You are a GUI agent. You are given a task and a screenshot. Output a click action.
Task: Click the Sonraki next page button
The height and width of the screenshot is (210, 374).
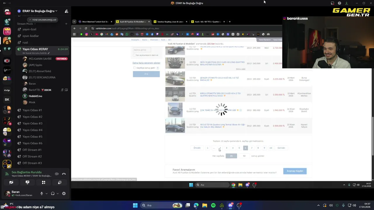tap(281, 148)
